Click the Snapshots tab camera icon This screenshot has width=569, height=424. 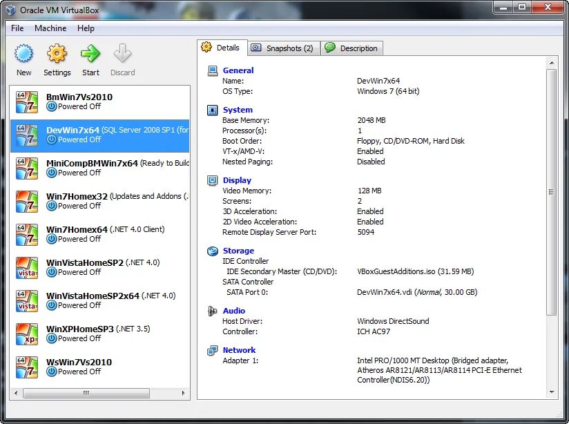255,48
